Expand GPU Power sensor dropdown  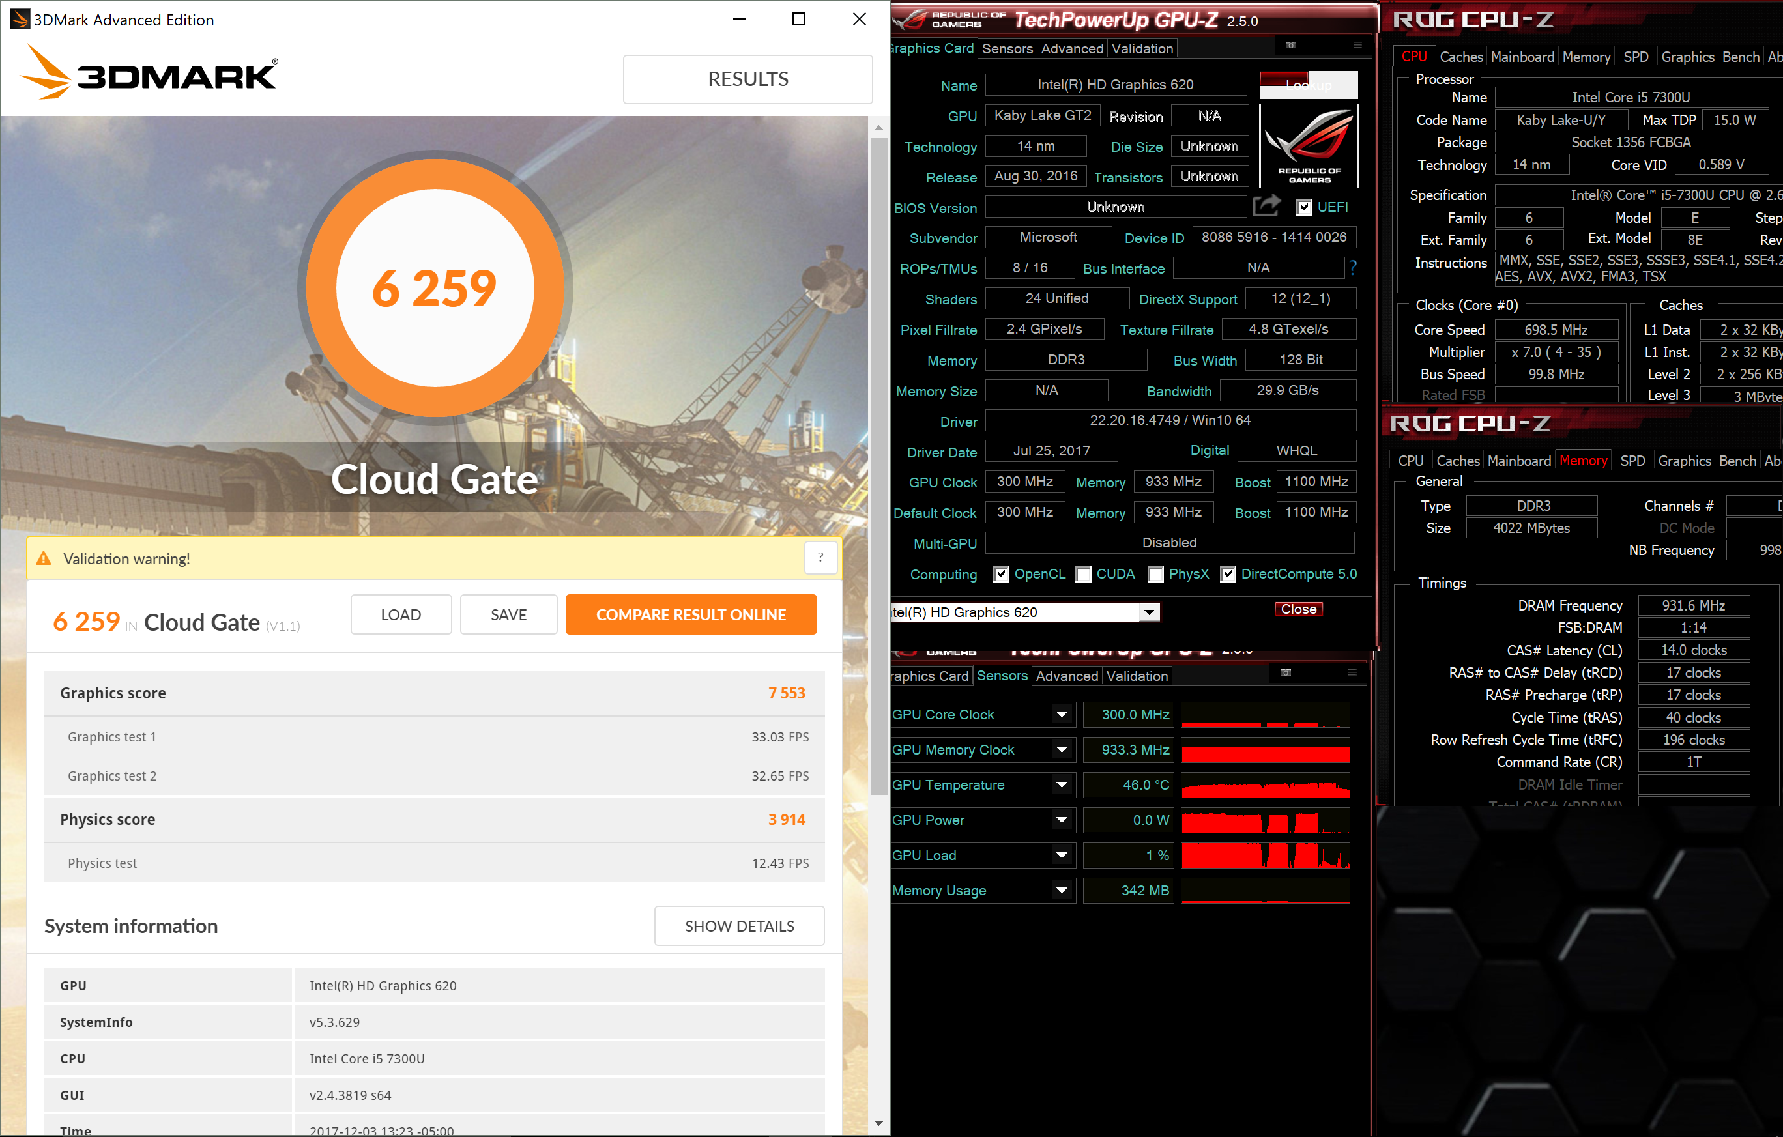(x=1062, y=820)
